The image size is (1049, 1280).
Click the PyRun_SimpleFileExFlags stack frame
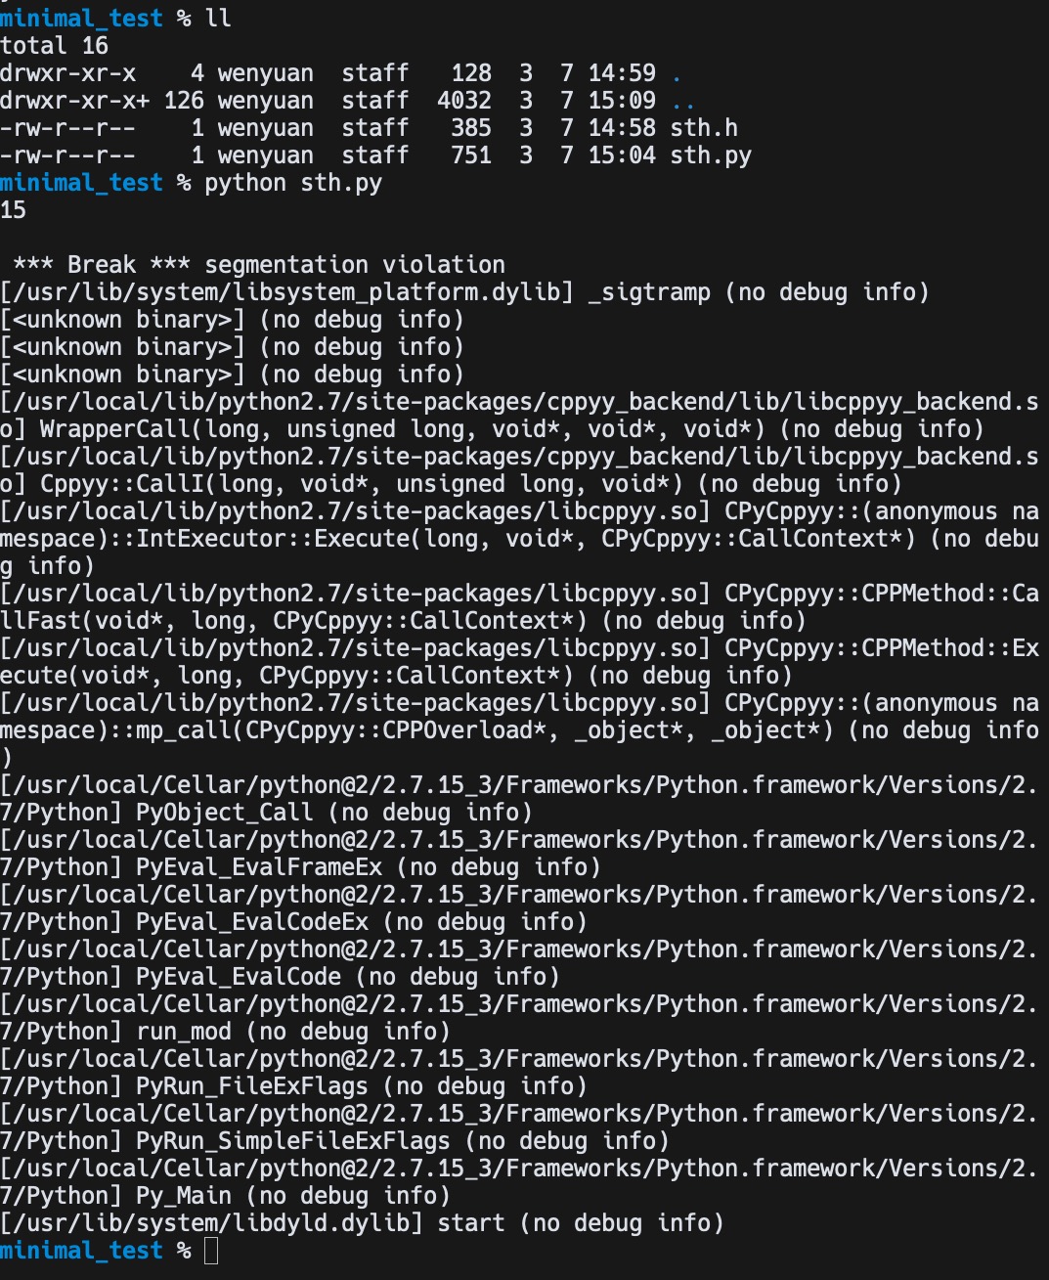coord(293,1141)
